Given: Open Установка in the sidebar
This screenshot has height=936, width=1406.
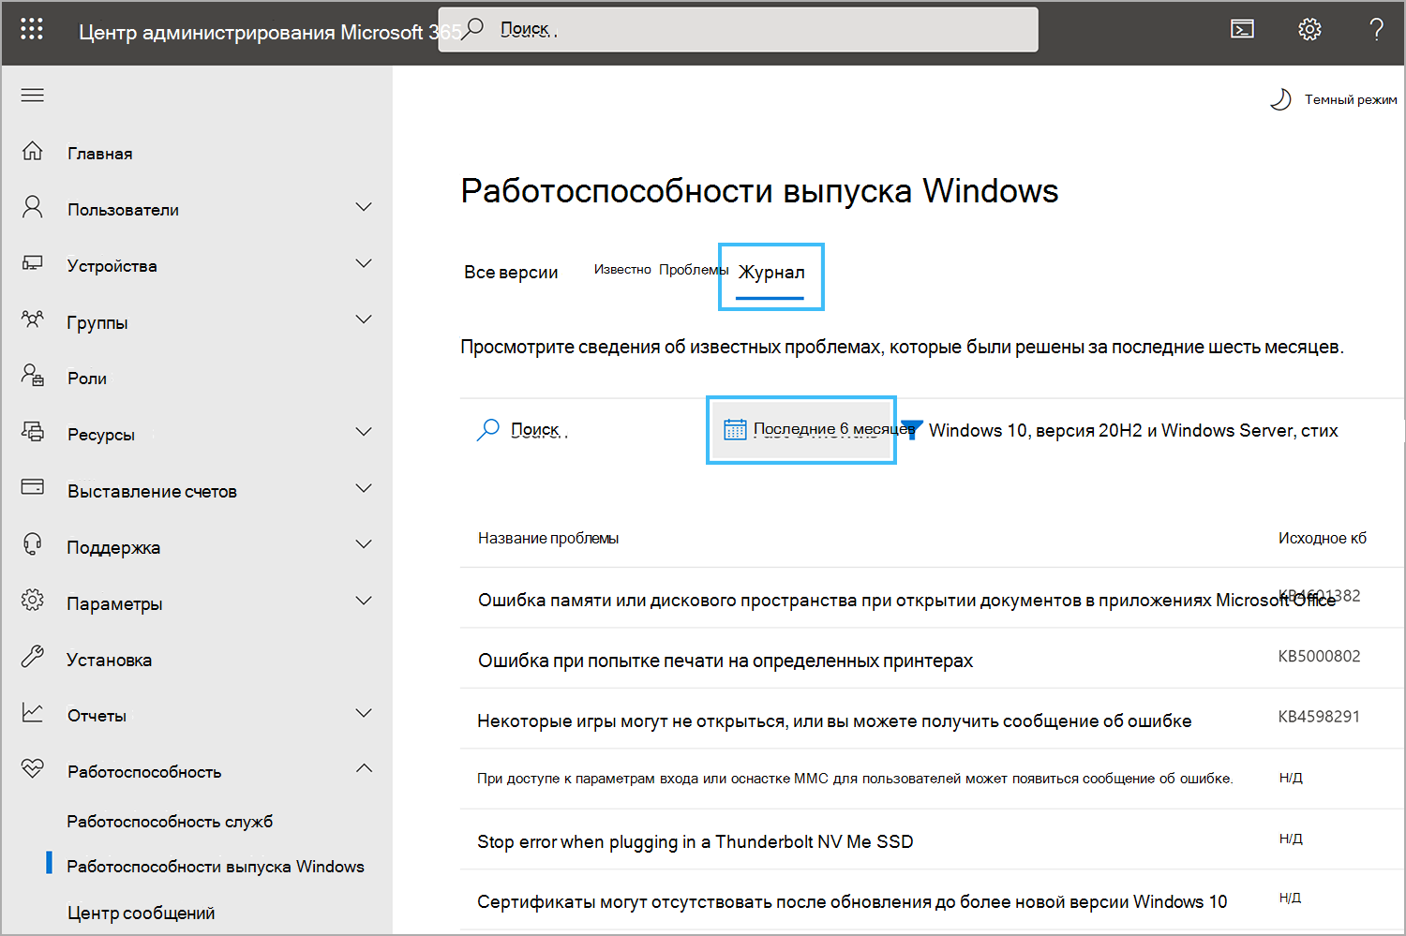Looking at the screenshot, I should [x=110, y=660].
